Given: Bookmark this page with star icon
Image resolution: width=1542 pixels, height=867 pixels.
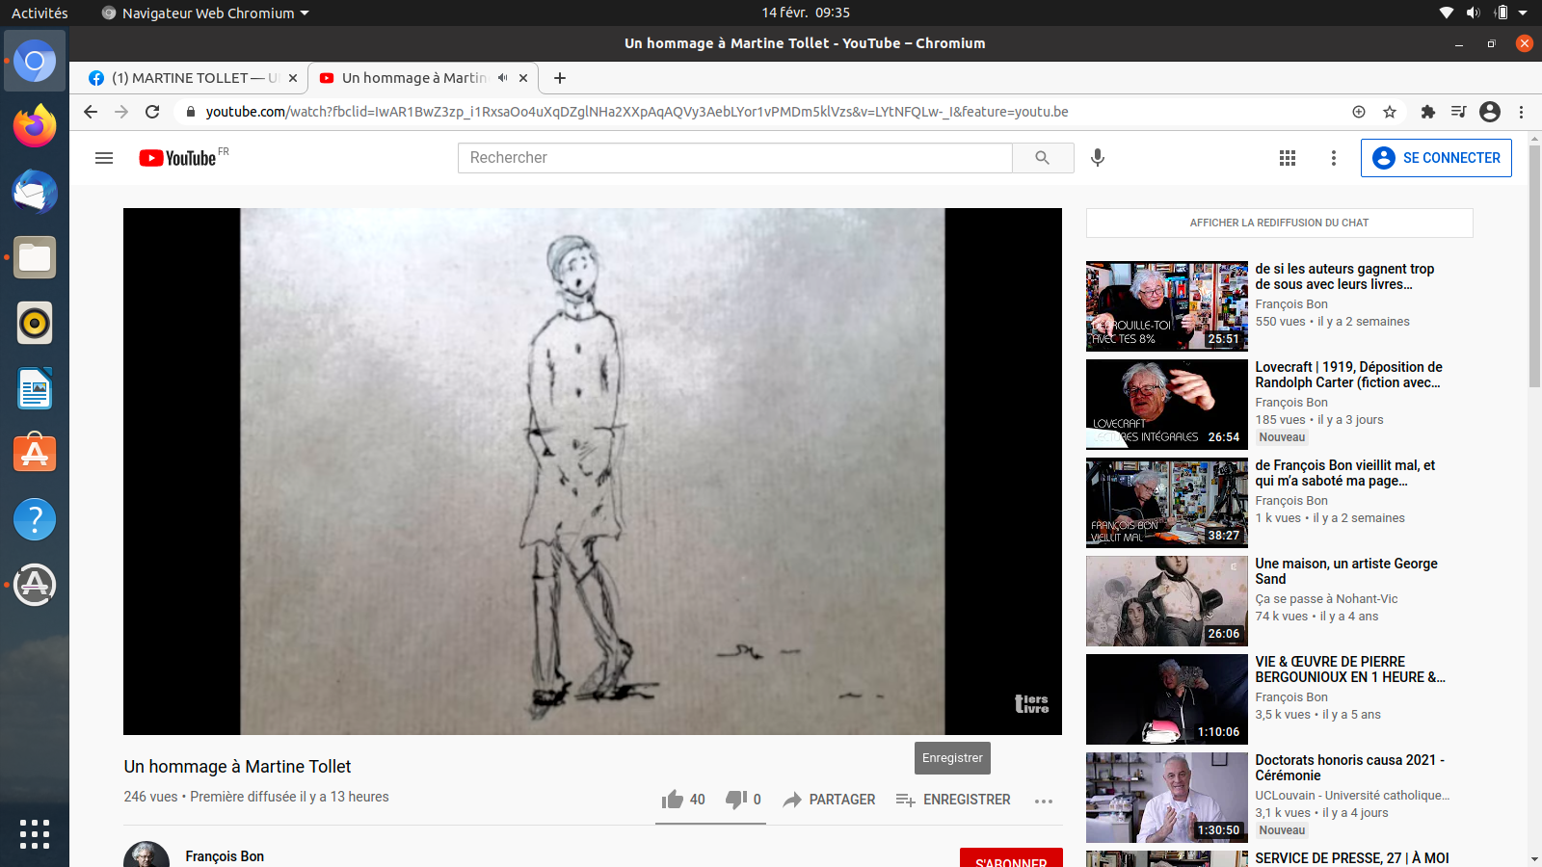Looking at the screenshot, I should 1390,112.
